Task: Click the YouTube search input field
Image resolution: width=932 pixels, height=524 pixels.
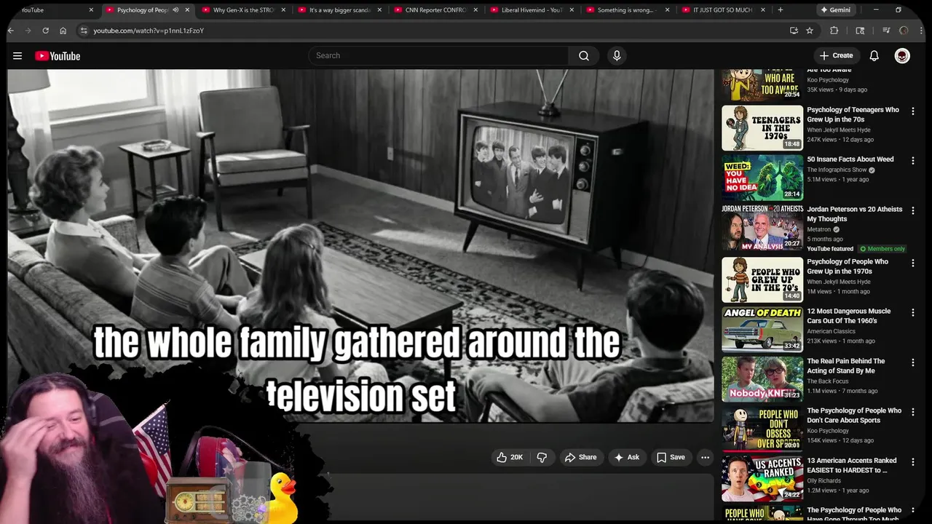Action: click(x=439, y=56)
